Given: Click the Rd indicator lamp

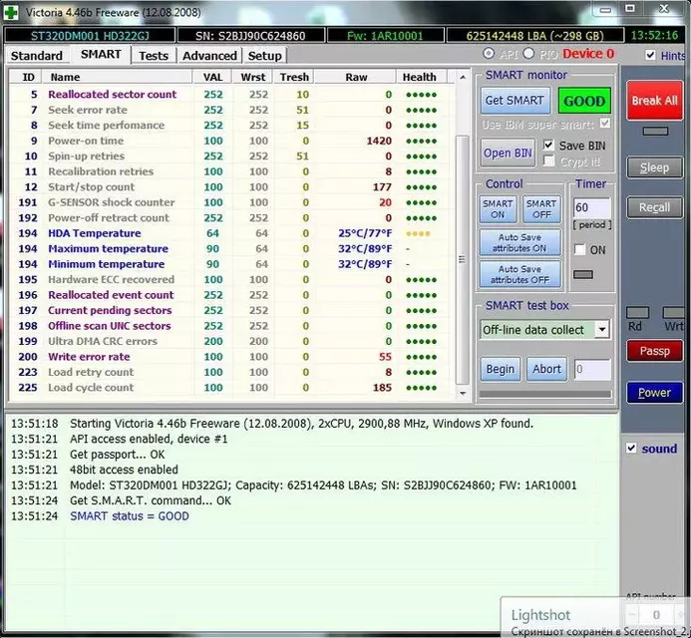Looking at the screenshot, I should pyautogui.click(x=638, y=313).
